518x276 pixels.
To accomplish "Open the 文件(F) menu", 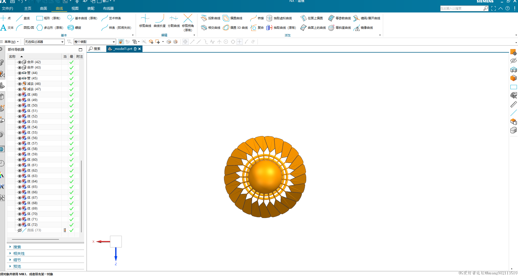I will (x=7, y=8).
